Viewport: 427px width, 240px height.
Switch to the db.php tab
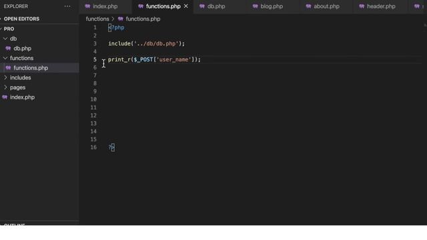point(216,6)
